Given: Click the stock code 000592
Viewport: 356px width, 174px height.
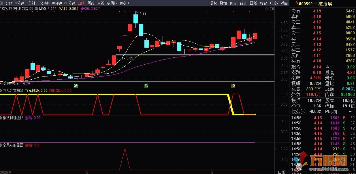Looking at the screenshot, I should pos(306,4).
